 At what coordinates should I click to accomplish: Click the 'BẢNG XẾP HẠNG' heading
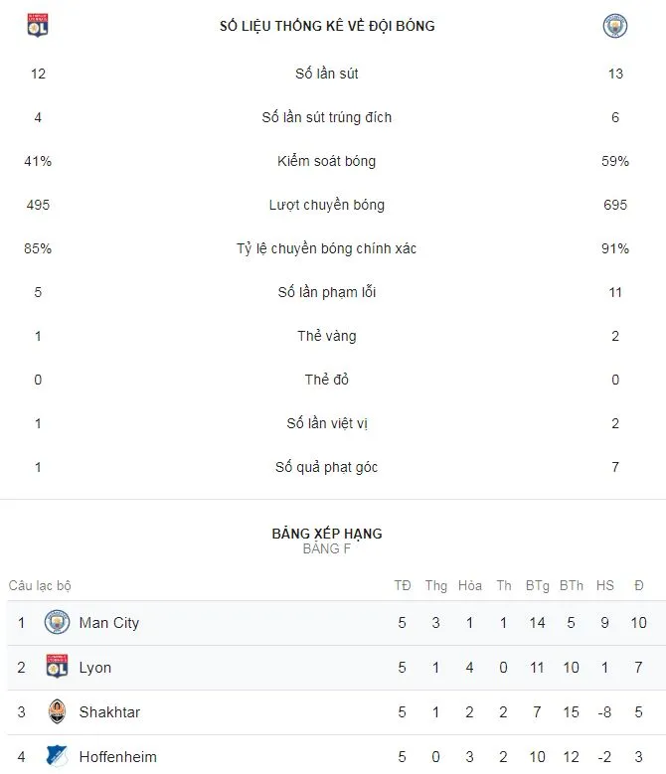(326, 534)
